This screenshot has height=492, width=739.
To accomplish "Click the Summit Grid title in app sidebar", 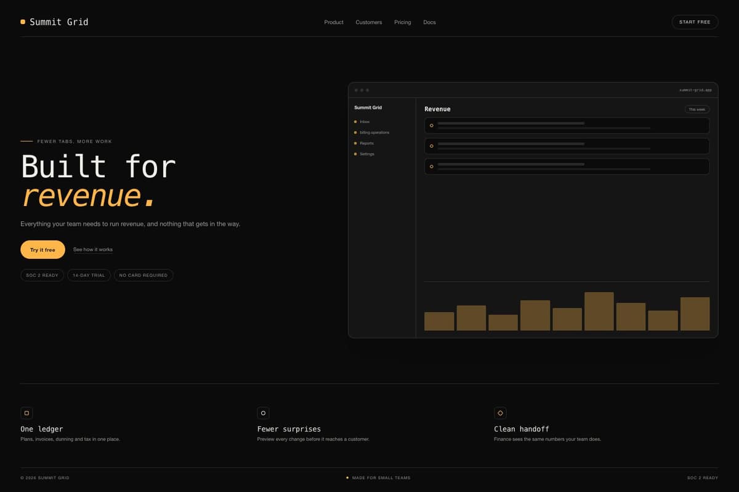I will coord(368,108).
